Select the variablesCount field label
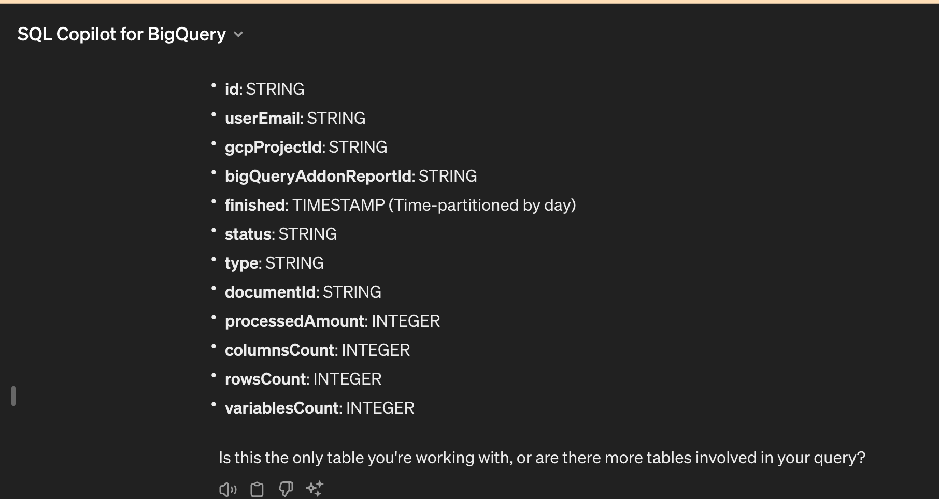Image resolution: width=939 pixels, height=499 pixels. [x=282, y=408]
